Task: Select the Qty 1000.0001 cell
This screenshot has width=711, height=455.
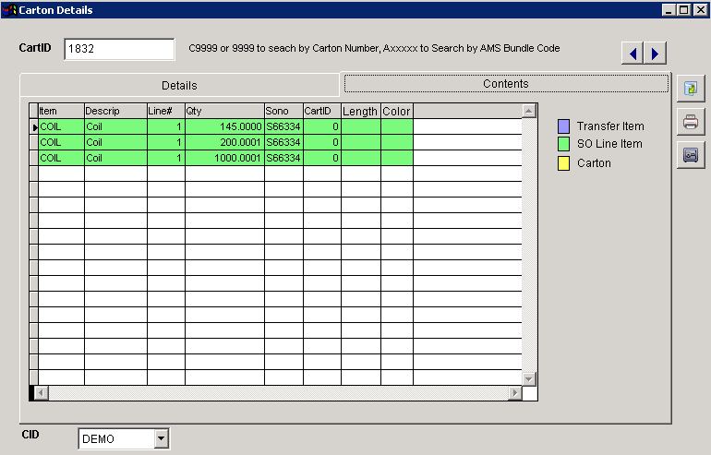Action: (224, 158)
